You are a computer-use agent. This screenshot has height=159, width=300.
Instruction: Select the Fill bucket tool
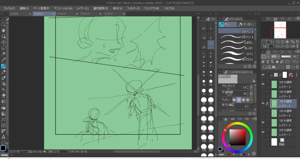pyautogui.click(x=3, y=108)
